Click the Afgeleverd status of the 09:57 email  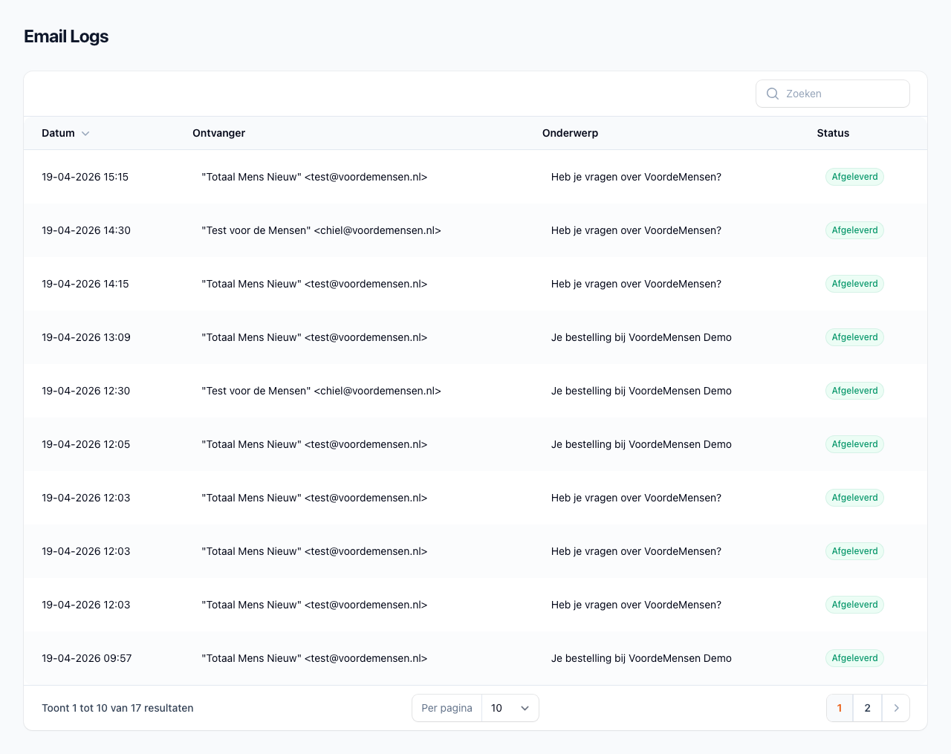pos(854,658)
